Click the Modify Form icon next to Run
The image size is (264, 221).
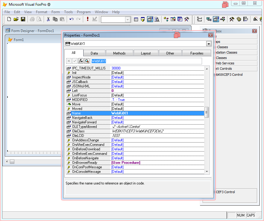coord(95,19)
